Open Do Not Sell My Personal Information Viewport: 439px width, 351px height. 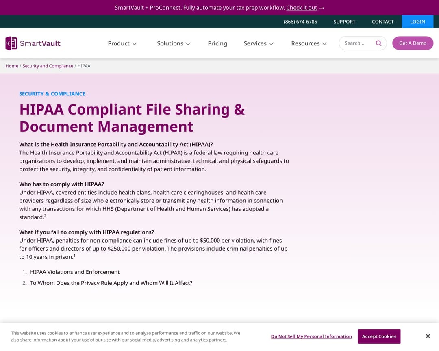tap(311, 336)
